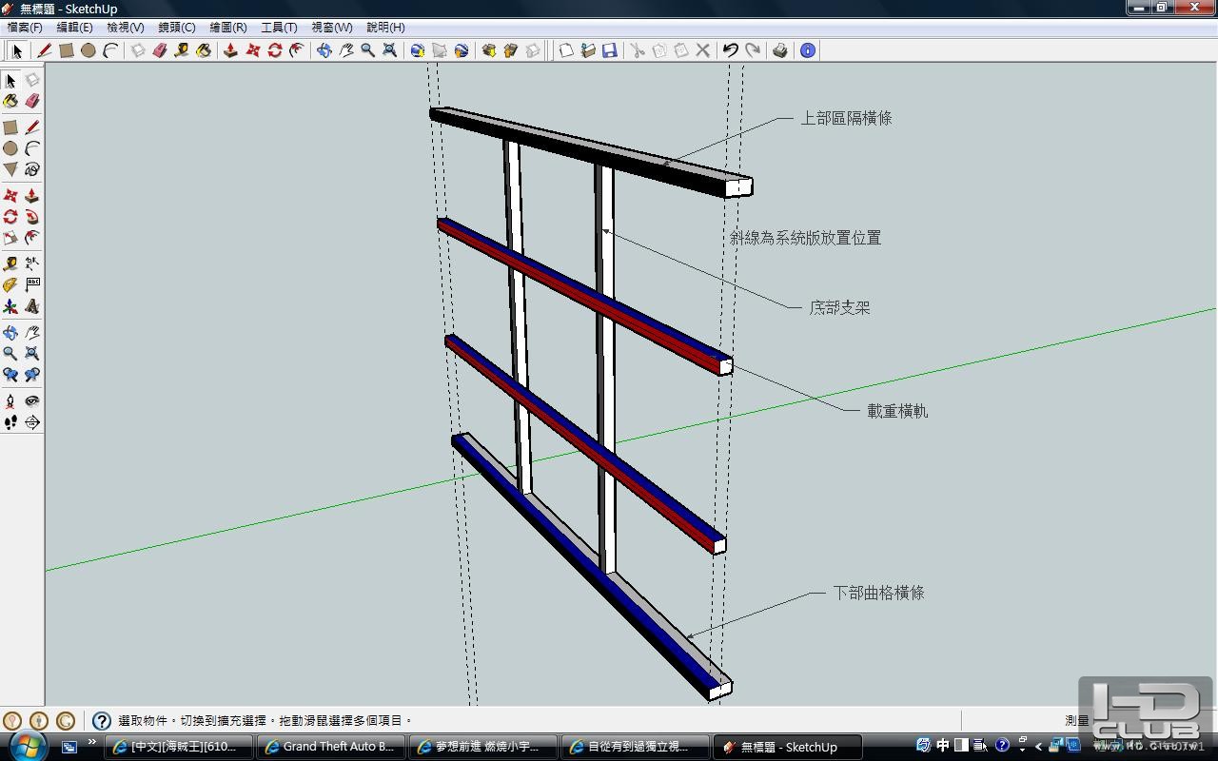Click the Print icon in toolbar
This screenshot has height=761, width=1218.
click(780, 50)
